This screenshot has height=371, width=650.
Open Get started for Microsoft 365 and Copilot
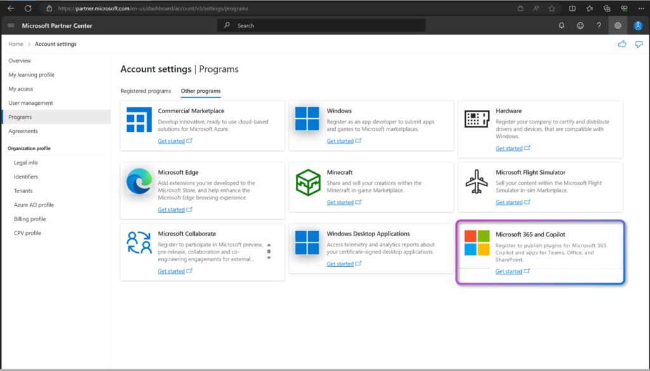pyautogui.click(x=510, y=271)
